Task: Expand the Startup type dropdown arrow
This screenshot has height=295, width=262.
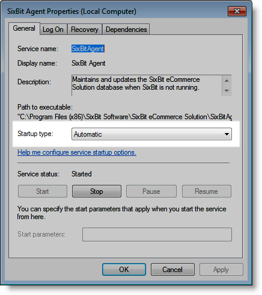Action: [227, 134]
